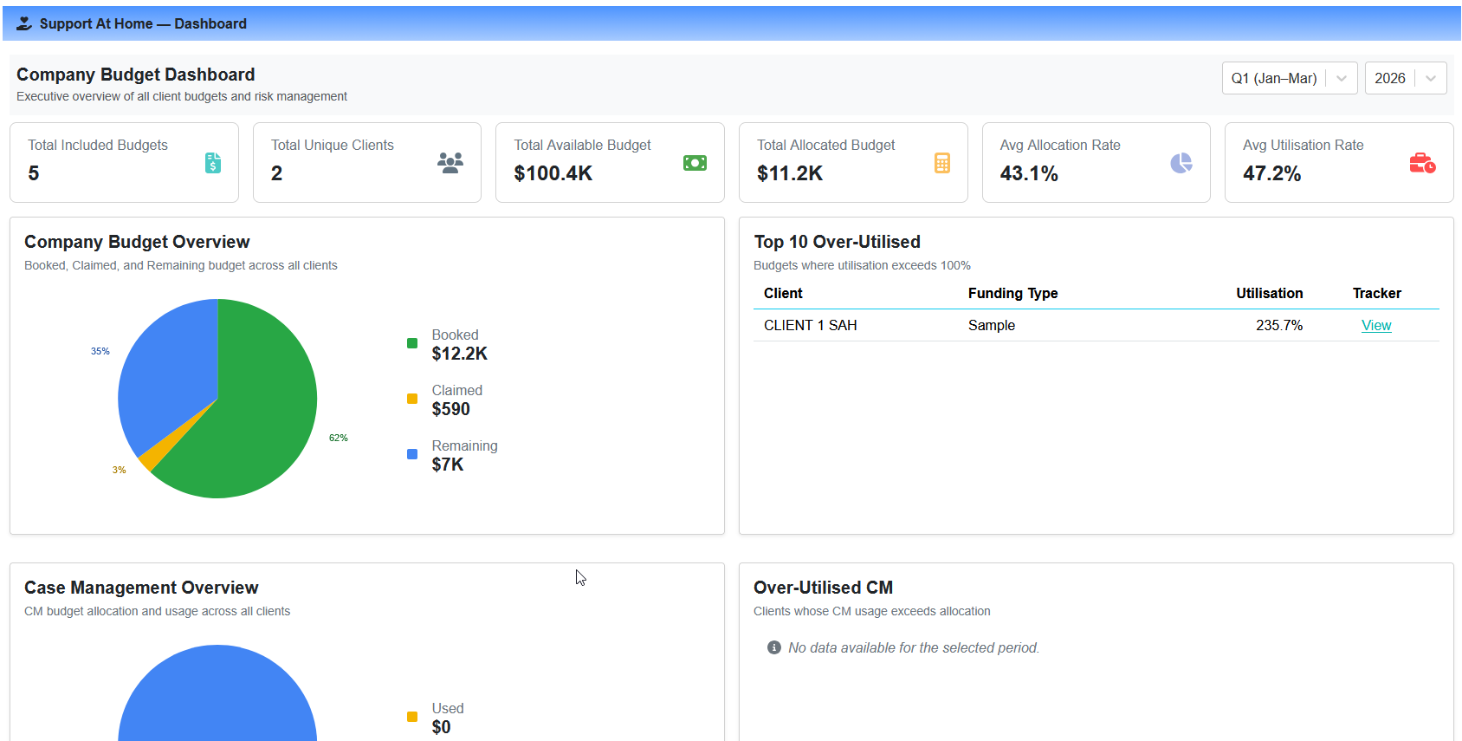
Task: Click the pie chart icon on Allocation Rate
Action: tap(1181, 163)
